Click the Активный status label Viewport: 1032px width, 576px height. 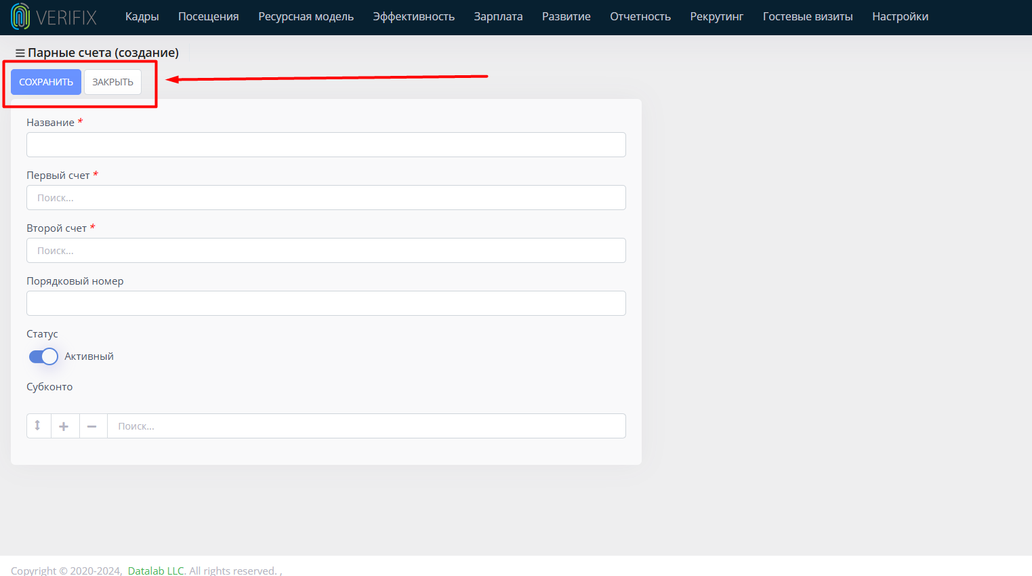point(89,356)
